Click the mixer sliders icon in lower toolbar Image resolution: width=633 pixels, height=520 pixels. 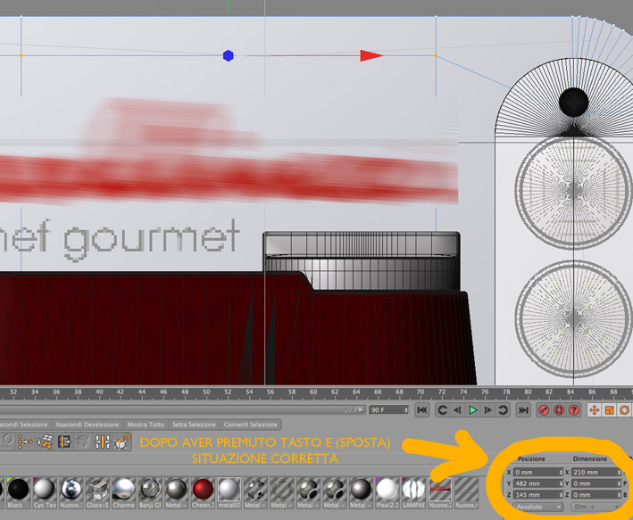[103, 442]
